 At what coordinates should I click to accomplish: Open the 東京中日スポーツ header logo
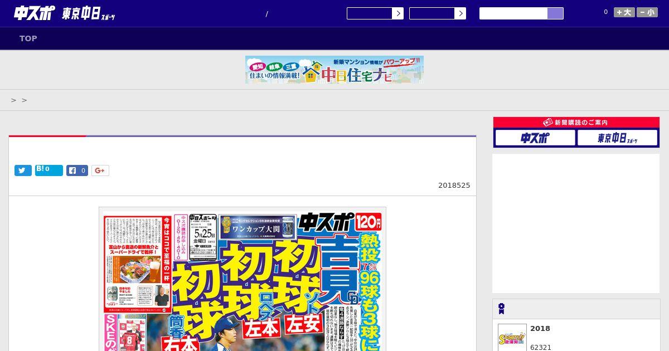tap(88, 14)
